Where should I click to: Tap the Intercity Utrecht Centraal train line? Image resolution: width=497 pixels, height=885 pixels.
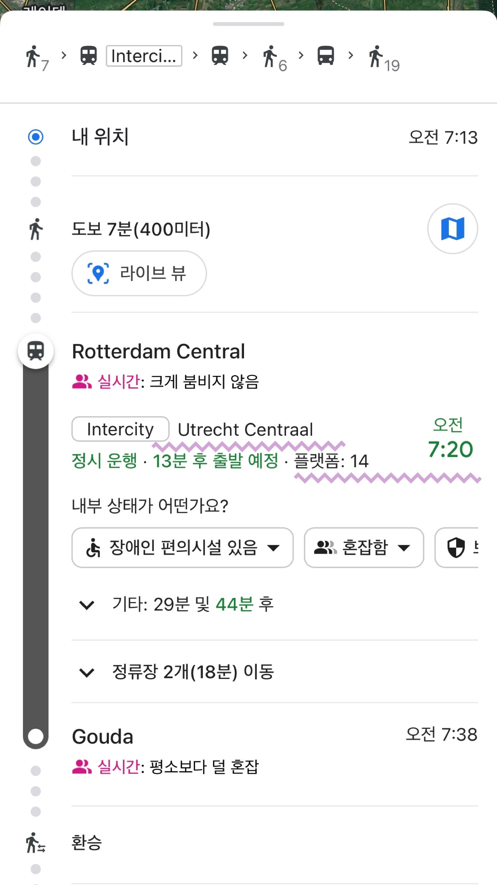click(192, 429)
